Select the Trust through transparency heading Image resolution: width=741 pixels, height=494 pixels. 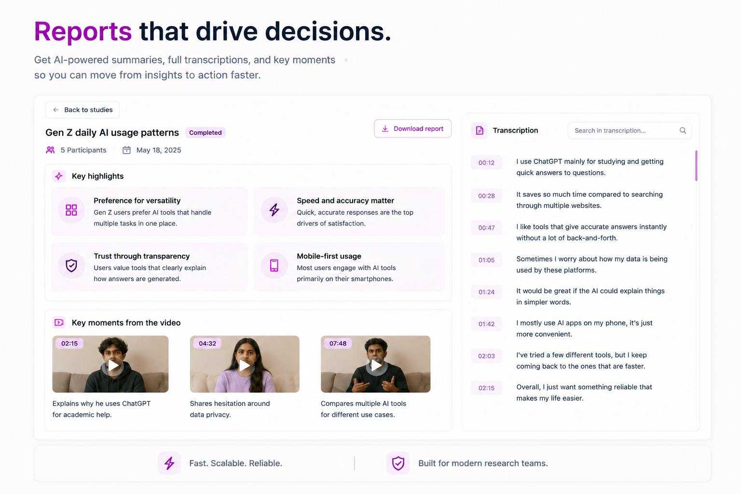[x=141, y=256]
